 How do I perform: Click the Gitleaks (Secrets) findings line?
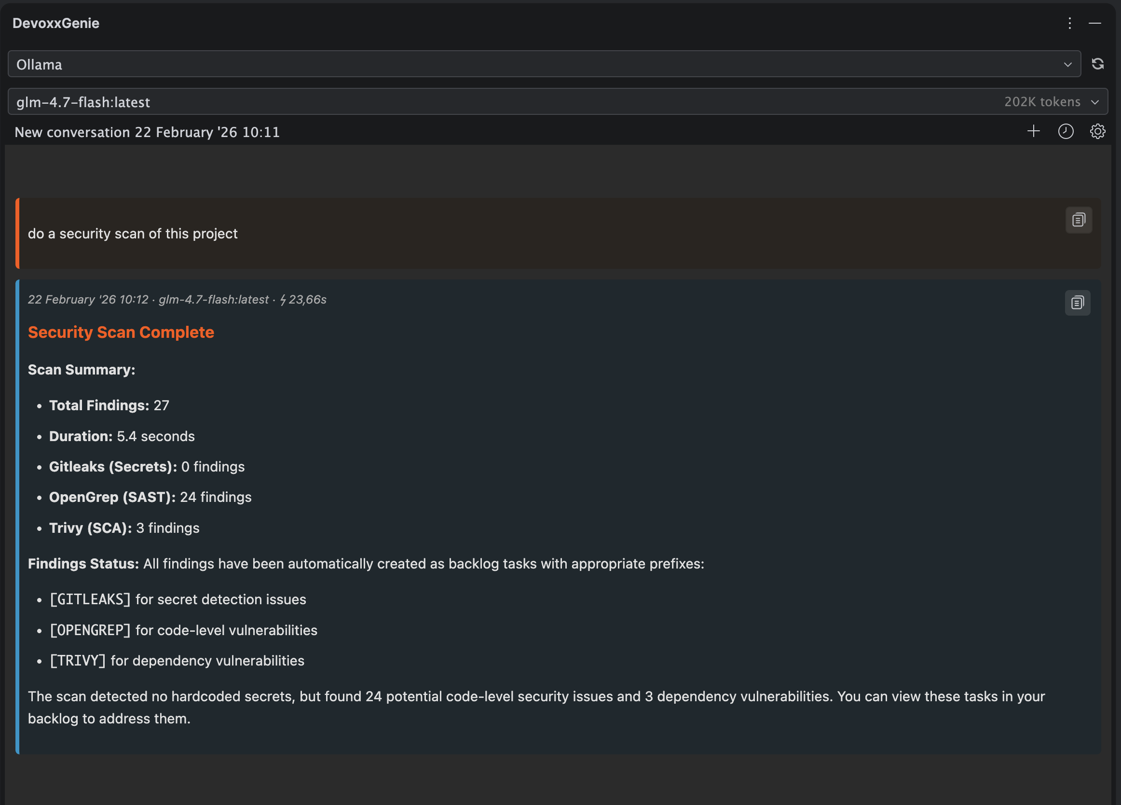click(147, 467)
